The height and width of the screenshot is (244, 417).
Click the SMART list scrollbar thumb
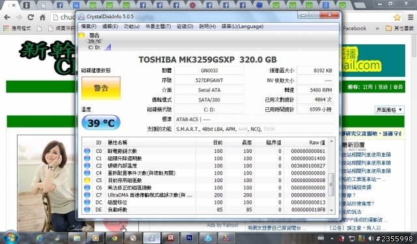332,184
